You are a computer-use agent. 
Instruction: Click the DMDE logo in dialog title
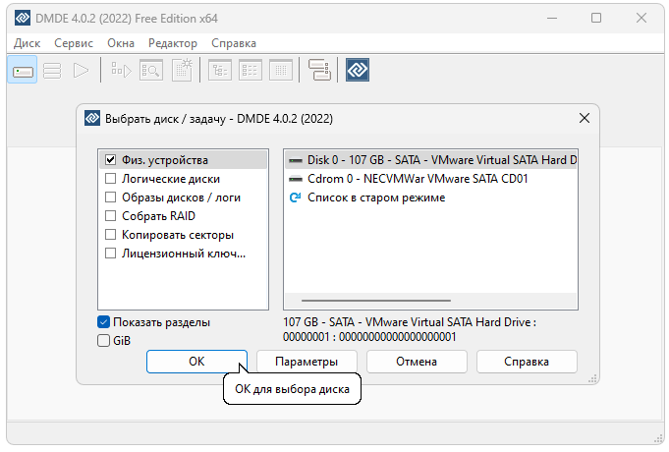point(92,118)
